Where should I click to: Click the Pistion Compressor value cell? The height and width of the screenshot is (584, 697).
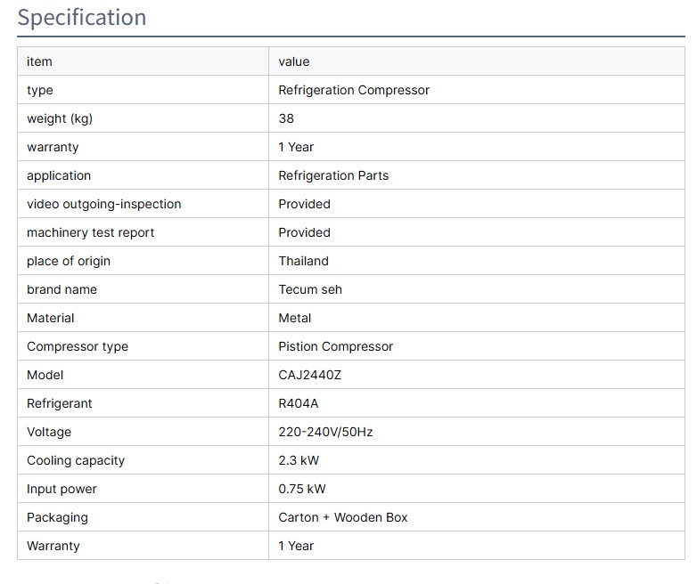pyautogui.click(x=335, y=346)
